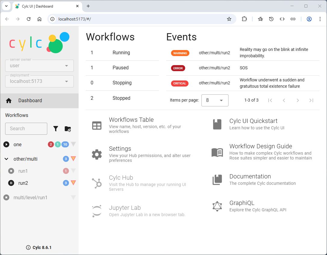Click the Cylc version info icon

pos(28,247)
